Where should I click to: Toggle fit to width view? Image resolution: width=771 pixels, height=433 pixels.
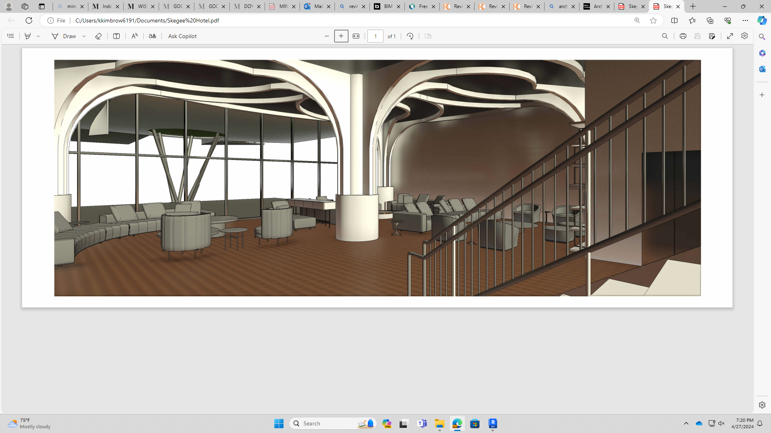(x=356, y=36)
